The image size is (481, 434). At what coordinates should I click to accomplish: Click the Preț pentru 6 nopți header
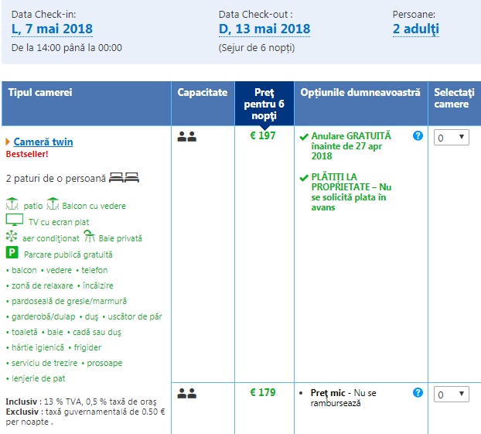coord(264,104)
